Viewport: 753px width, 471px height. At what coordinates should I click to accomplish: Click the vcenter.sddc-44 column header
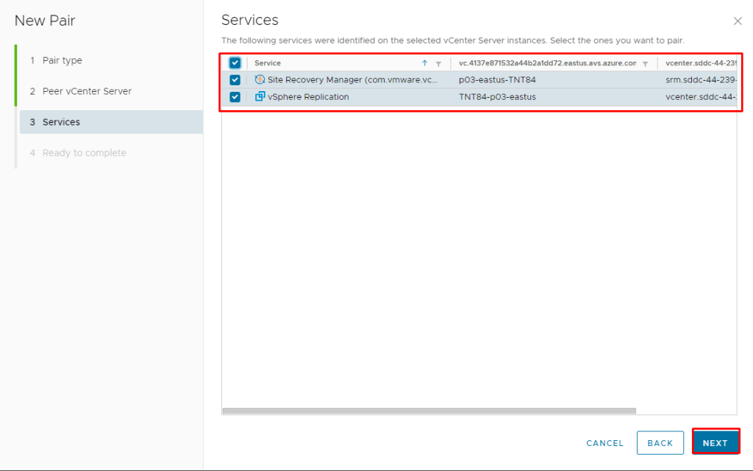pos(699,63)
